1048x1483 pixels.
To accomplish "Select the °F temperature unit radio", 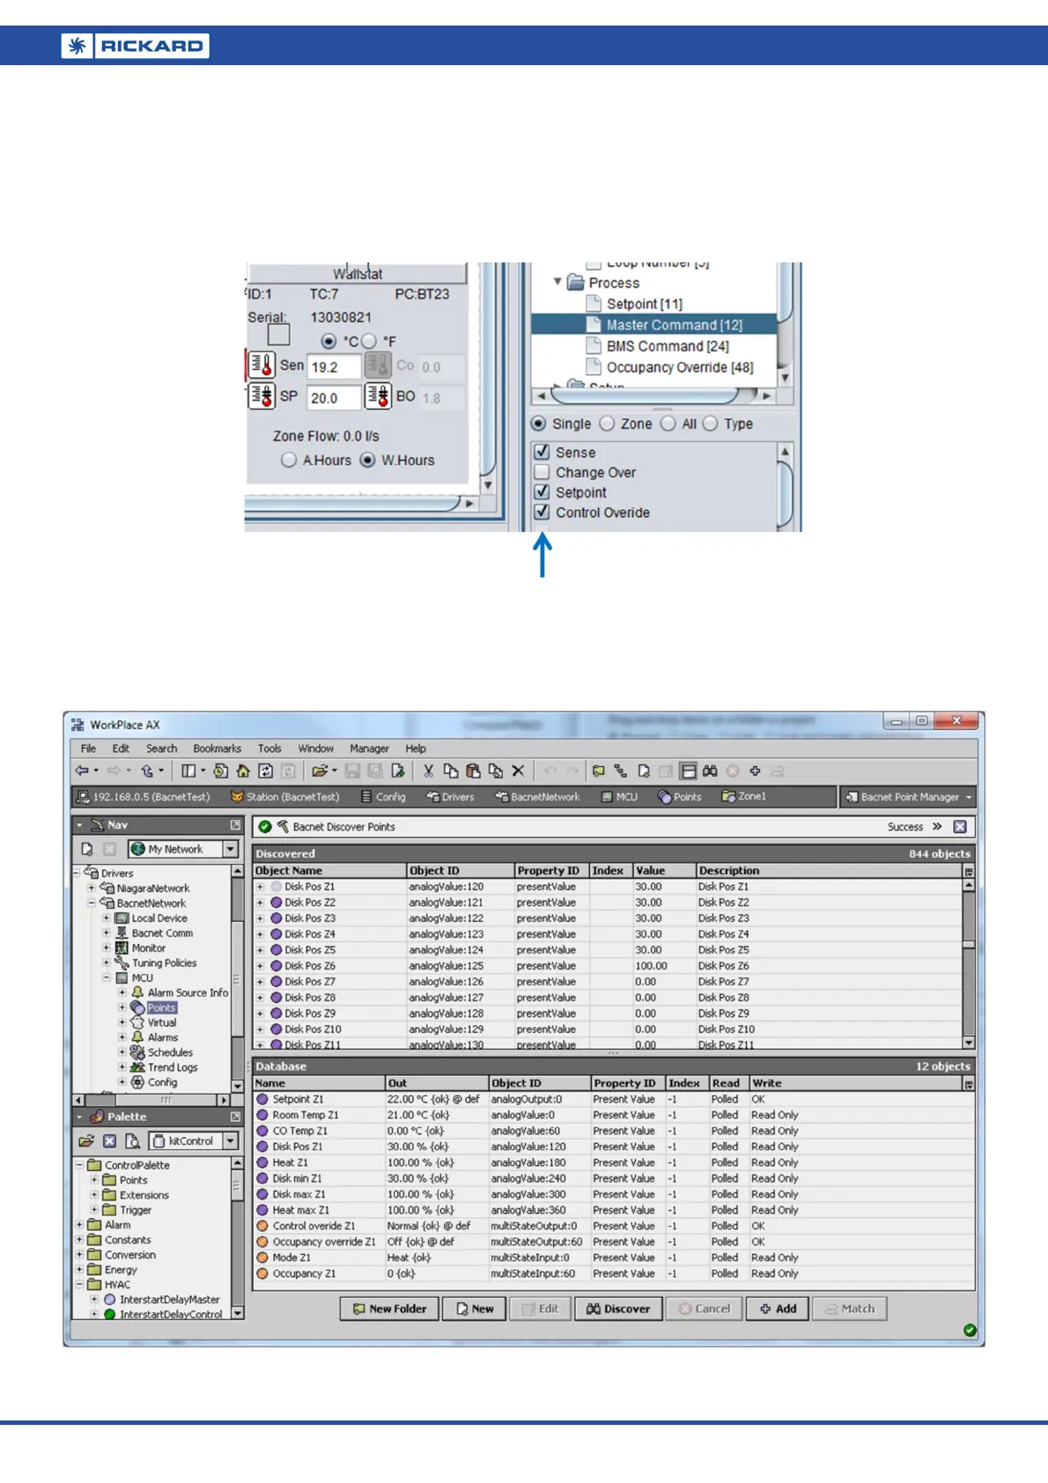I will [x=369, y=341].
